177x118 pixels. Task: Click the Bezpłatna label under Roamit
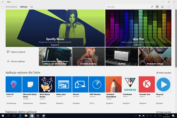click(76, 103)
